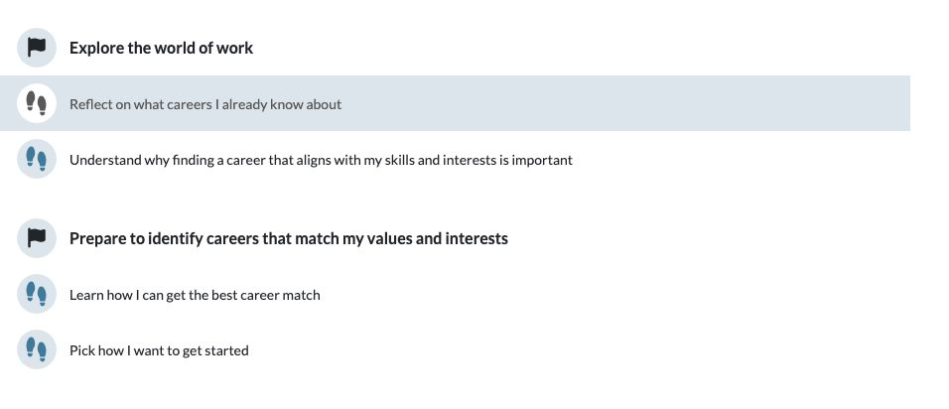Click the second black flag milestone marker

pyautogui.click(x=37, y=238)
